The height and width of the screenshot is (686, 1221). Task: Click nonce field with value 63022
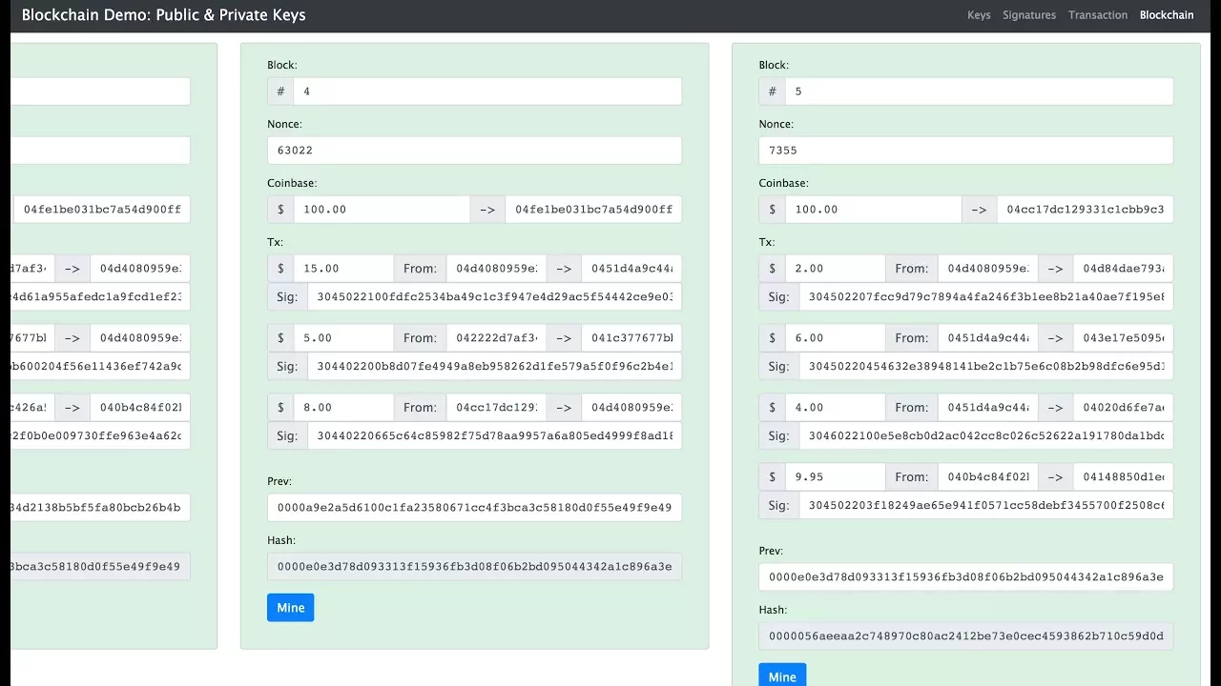click(474, 151)
